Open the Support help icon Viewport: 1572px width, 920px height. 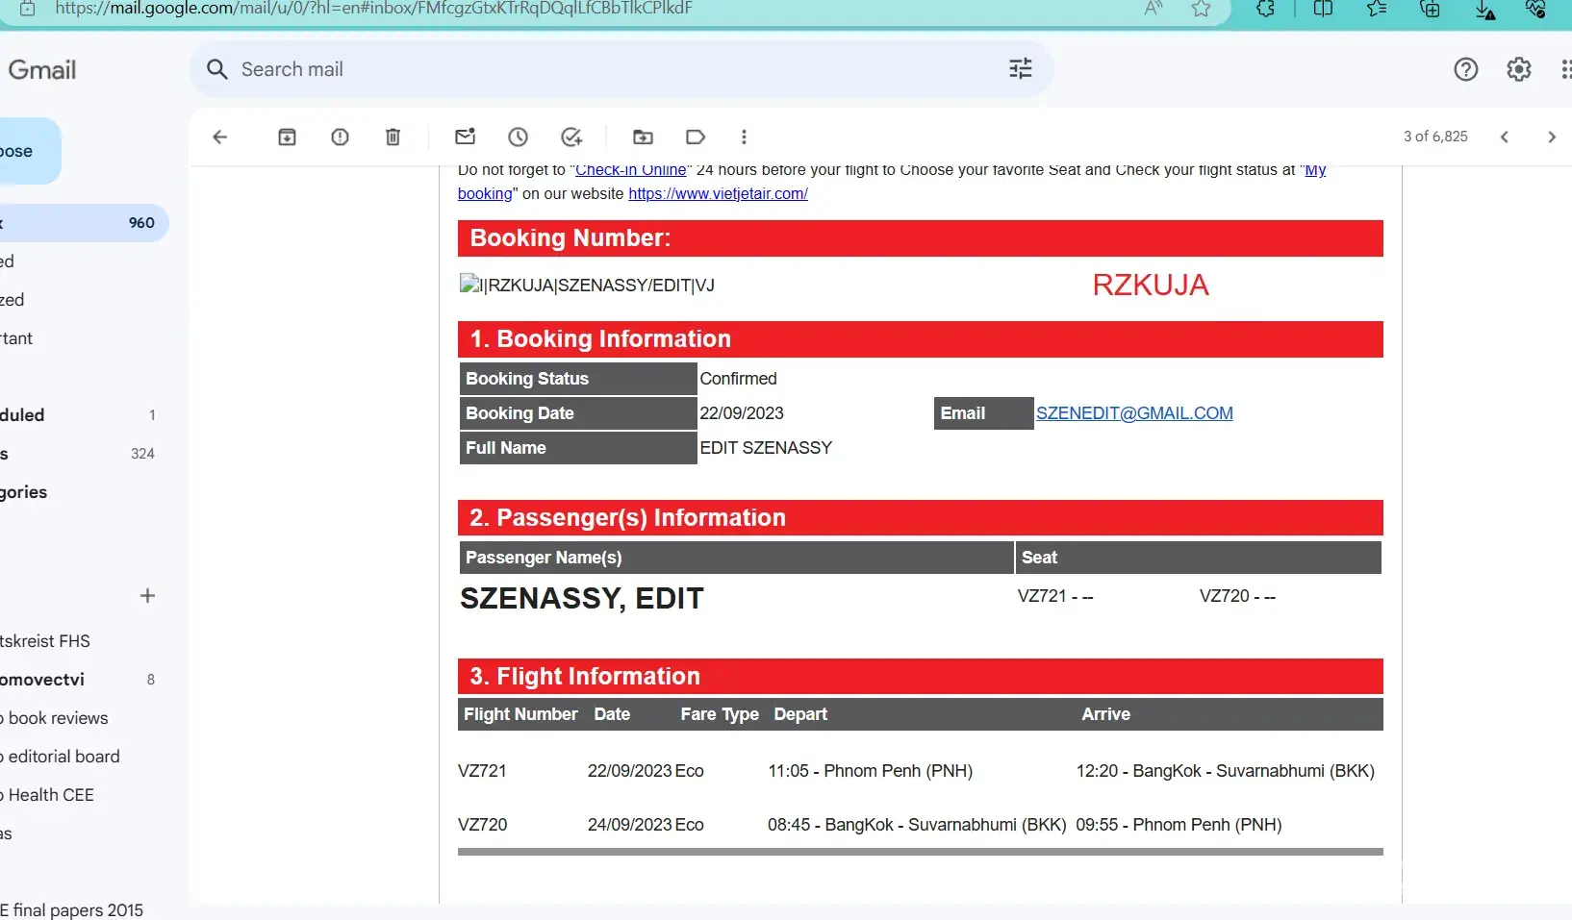click(x=1465, y=69)
